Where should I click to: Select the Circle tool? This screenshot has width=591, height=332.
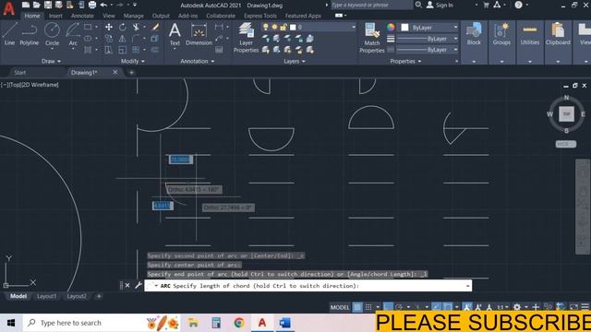click(52, 34)
